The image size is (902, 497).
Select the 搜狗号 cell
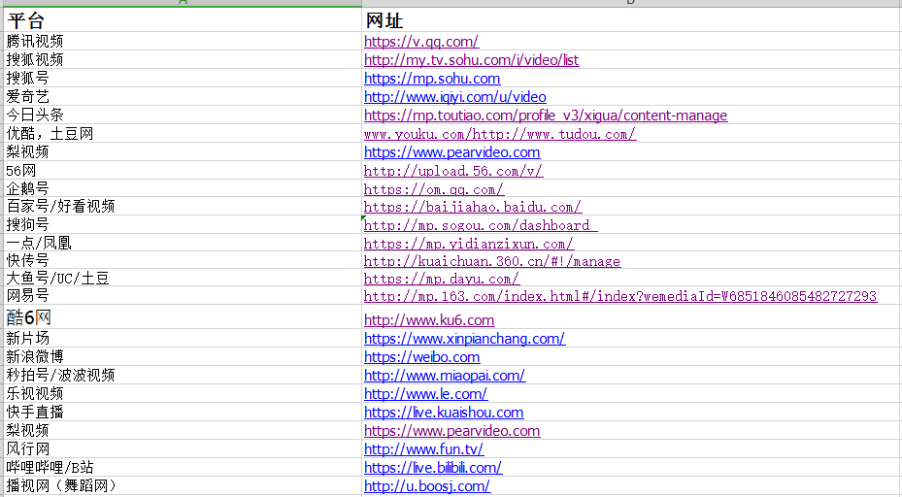pos(183,224)
